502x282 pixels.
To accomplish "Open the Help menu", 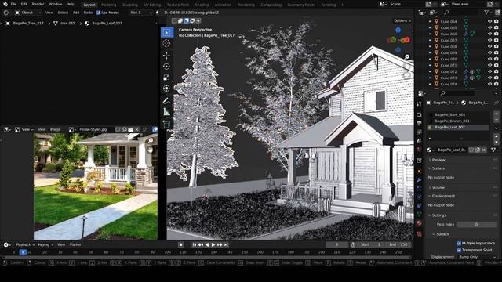I will pyautogui.click(x=70, y=4).
